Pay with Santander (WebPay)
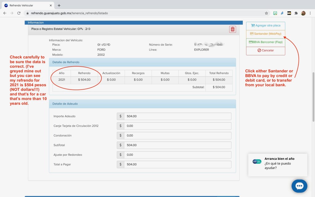This screenshot has width=315, height=197. click(265, 34)
